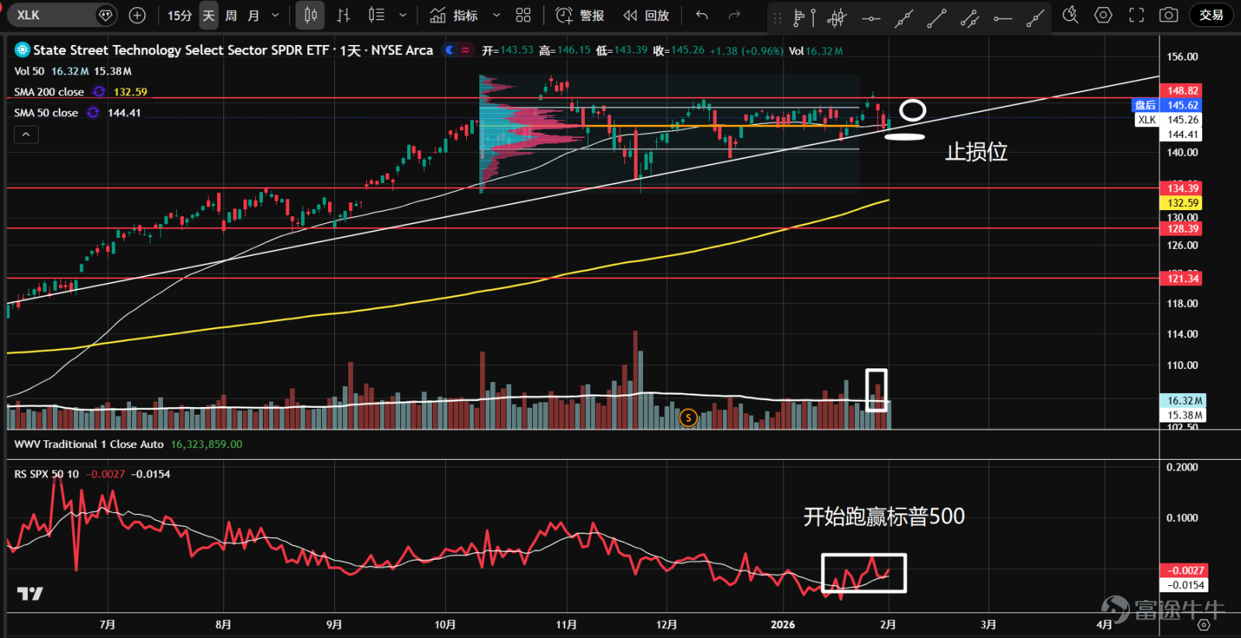1241x638 pixels.
Task: Select the parallel channel drawing tool
Action: (x=970, y=17)
